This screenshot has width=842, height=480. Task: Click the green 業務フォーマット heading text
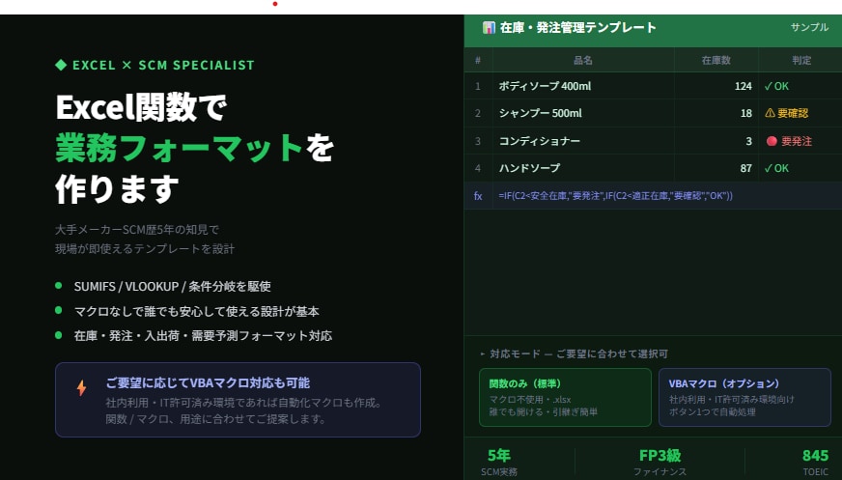[x=180, y=148]
